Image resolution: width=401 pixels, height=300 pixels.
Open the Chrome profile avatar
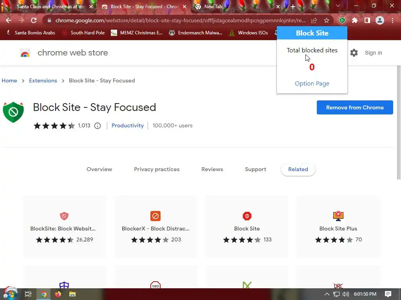380,20
